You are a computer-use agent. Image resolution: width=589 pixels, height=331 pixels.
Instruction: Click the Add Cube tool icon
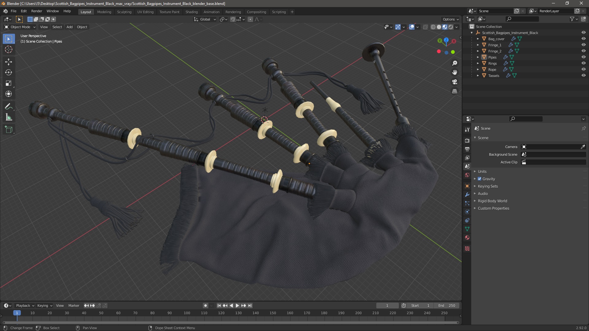pyautogui.click(x=9, y=130)
